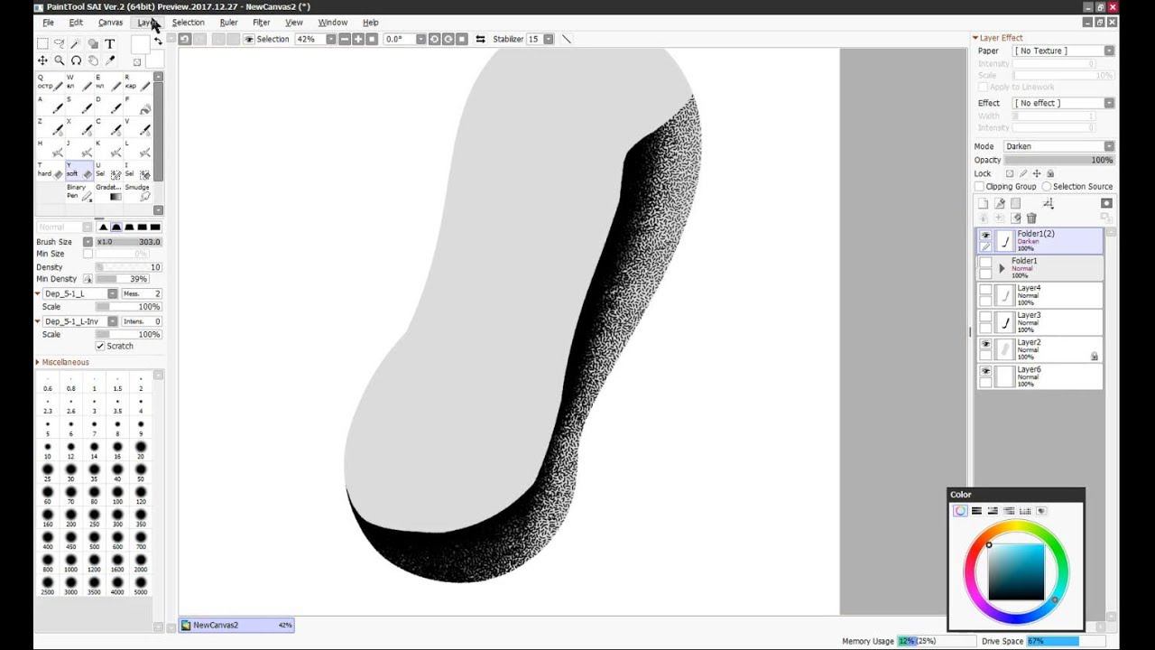Open the Filter menu
Viewport: 1155px width, 650px height.
coord(262,22)
